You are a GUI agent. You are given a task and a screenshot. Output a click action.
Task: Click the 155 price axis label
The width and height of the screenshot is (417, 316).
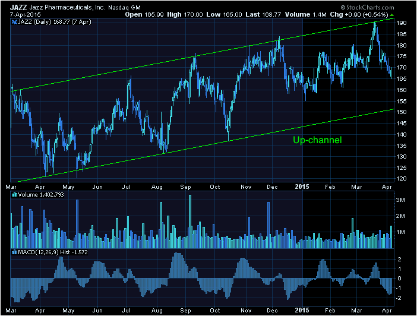(x=402, y=101)
